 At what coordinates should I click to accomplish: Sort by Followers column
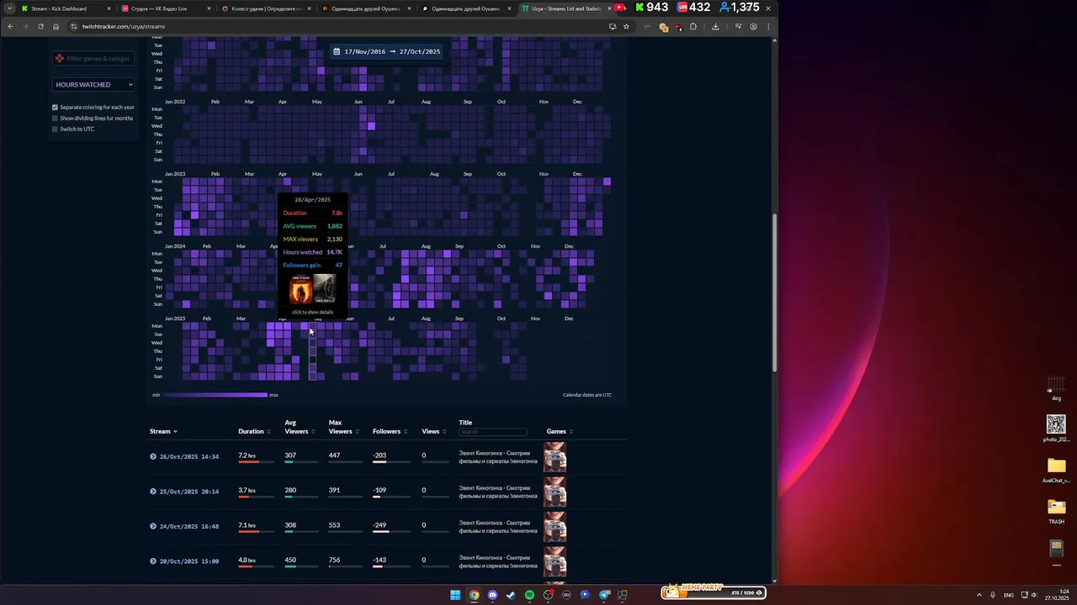[390, 431]
